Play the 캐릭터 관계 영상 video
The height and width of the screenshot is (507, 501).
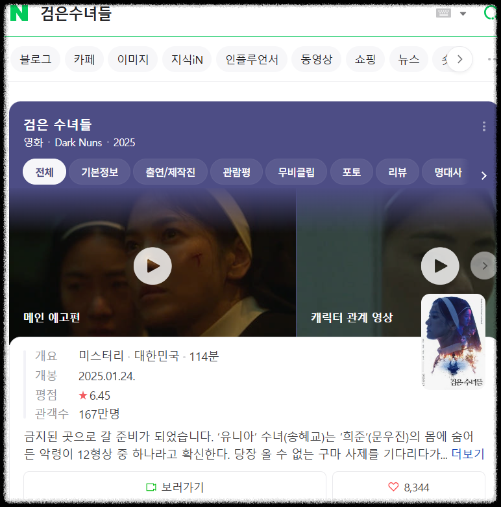pyautogui.click(x=440, y=266)
